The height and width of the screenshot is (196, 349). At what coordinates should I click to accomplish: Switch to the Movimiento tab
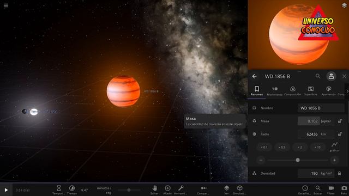coord(275,91)
